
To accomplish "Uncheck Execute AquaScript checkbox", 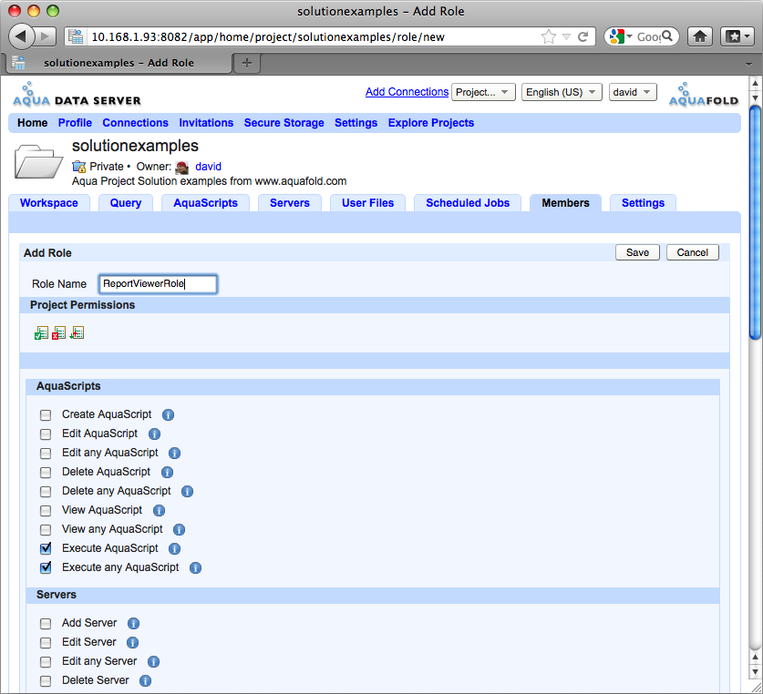I will (x=46, y=548).
